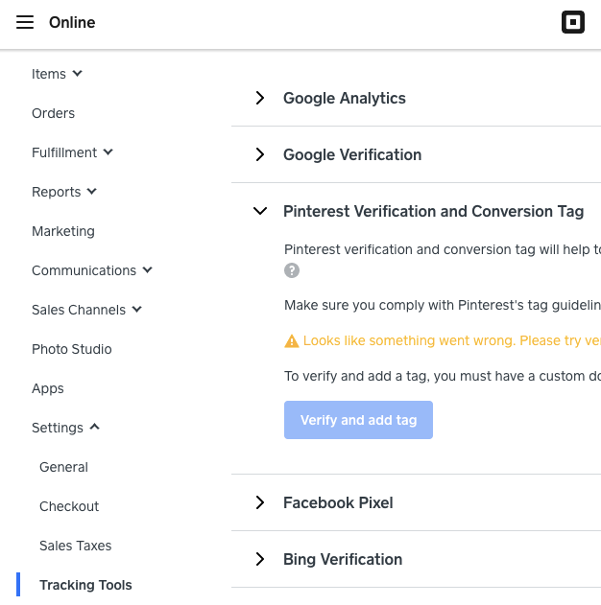
Task: Expand the Bing Verification section
Action: click(x=260, y=559)
